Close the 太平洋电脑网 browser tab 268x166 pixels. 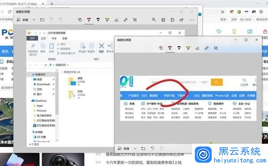point(43,4)
